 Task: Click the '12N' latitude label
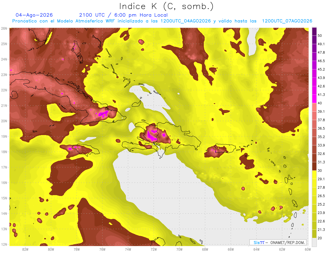pos(4,244)
